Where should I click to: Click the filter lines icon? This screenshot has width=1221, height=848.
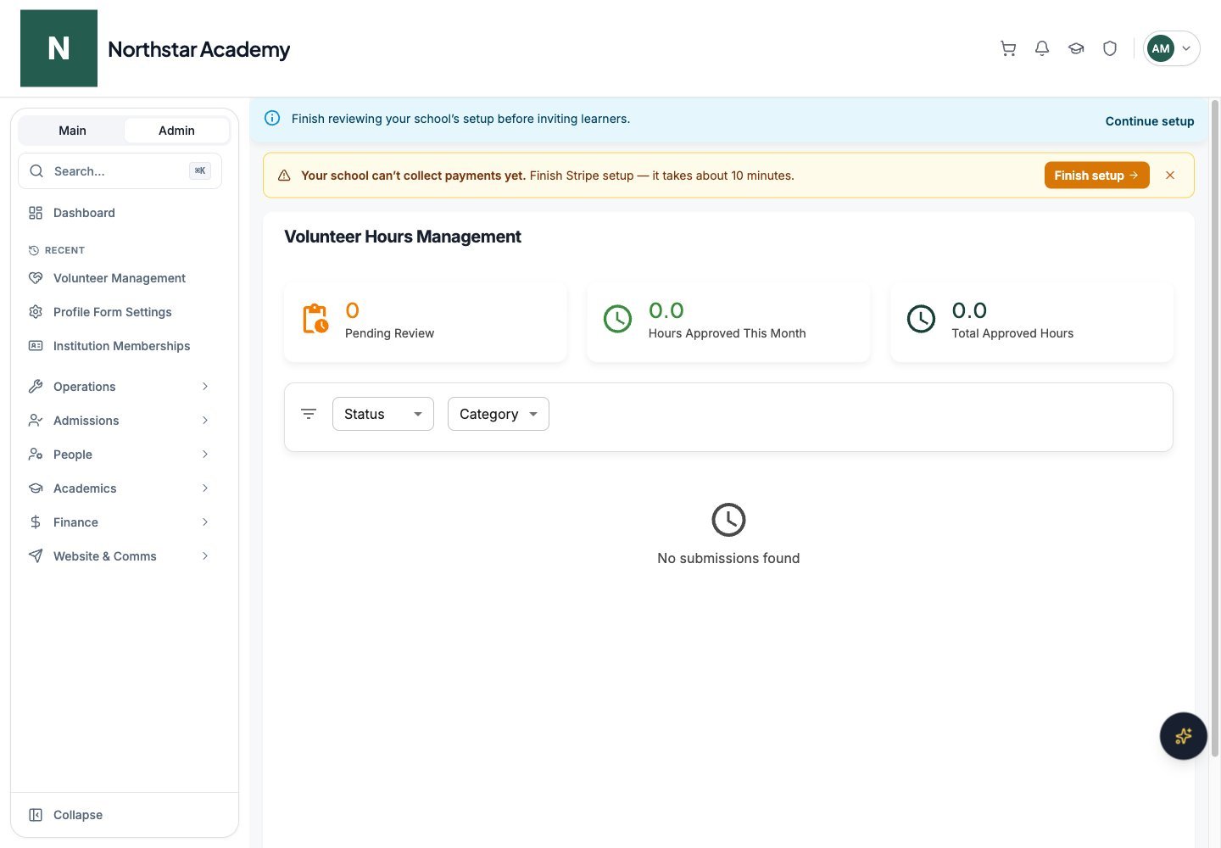pos(309,414)
